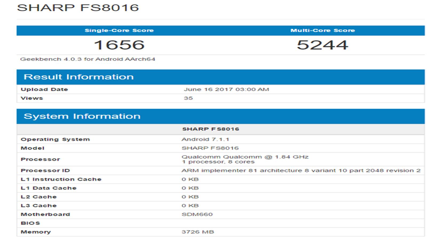Click the June 16 2017 03:00 AM date value
Viewport: 427px width, 240px height.
[226, 89]
